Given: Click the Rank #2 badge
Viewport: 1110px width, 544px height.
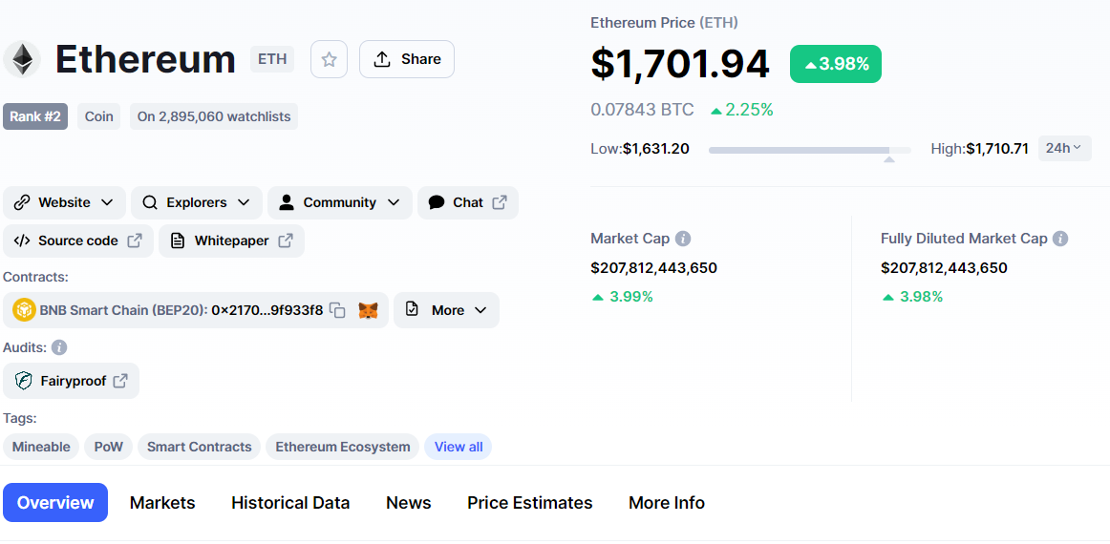Looking at the screenshot, I should [35, 116].
